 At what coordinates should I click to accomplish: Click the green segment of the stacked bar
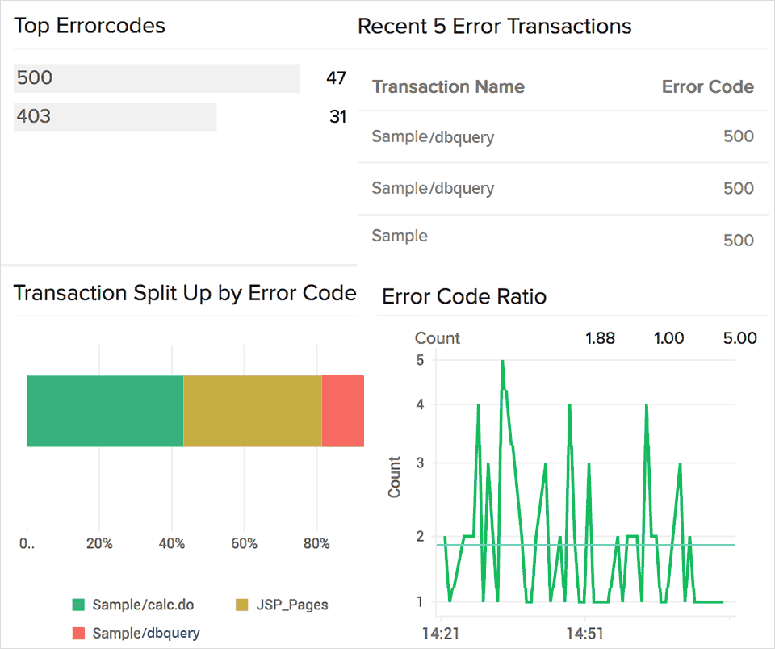point(105,410)
